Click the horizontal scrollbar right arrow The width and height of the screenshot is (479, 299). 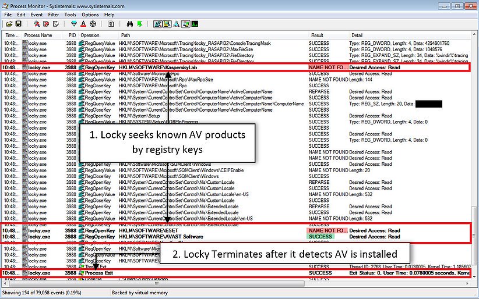click(468, 283)
